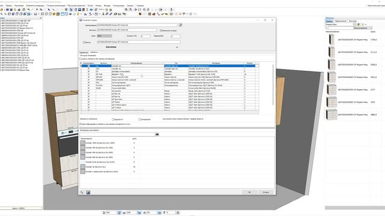Click the elements table's vertical scrollbar
This screenshot has width=385, height=216.
coord(273,85)
